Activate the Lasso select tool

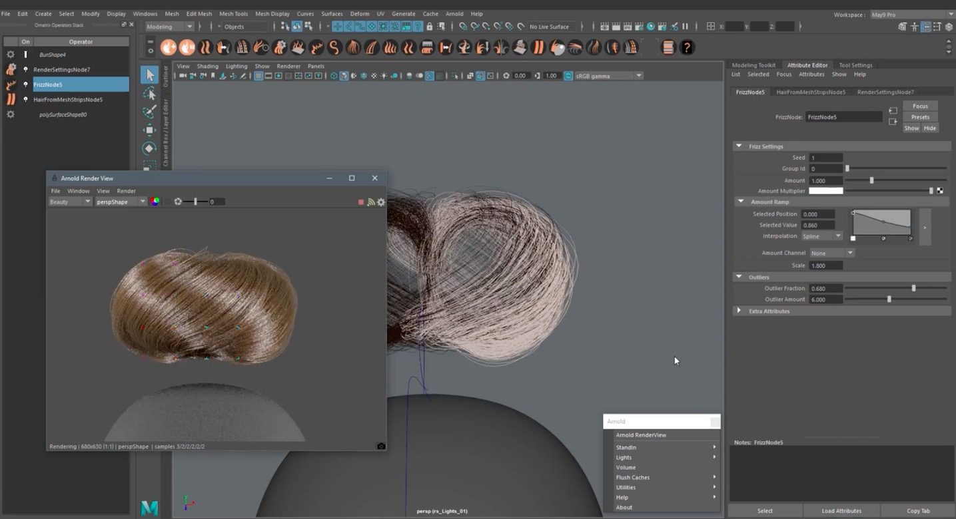tap(149, 94)
